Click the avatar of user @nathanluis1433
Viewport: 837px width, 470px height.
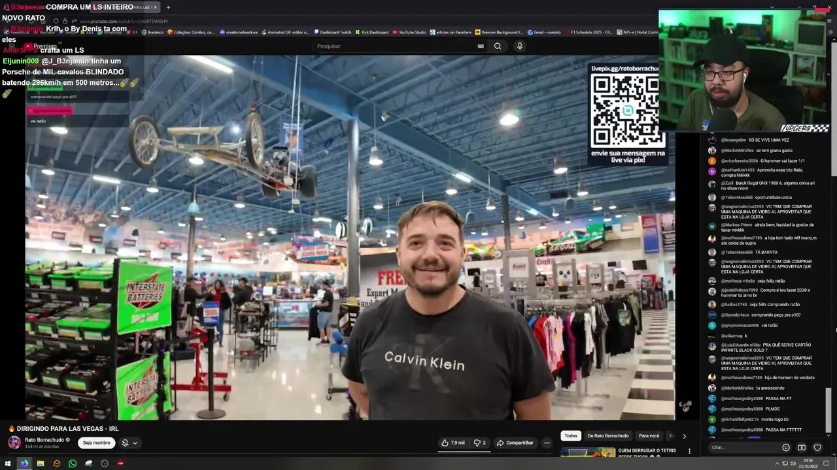pos(712,171)
